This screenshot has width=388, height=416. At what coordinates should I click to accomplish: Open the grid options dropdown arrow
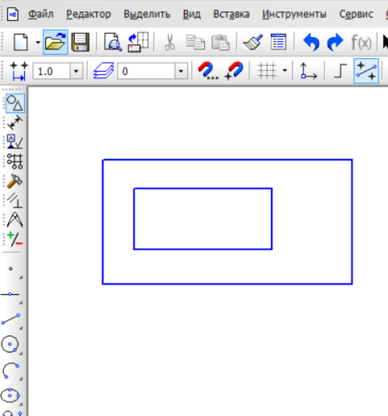285,70
